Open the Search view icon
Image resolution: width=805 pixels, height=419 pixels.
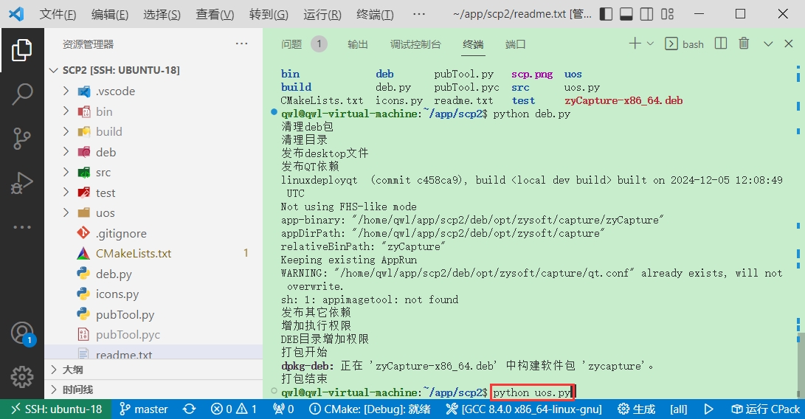[x=21, y=94]
